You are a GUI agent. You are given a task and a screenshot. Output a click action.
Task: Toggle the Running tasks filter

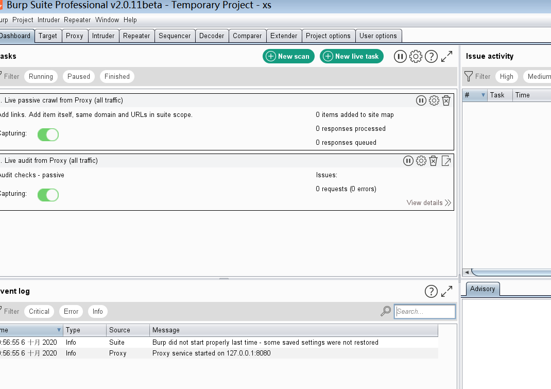(41, 76)
